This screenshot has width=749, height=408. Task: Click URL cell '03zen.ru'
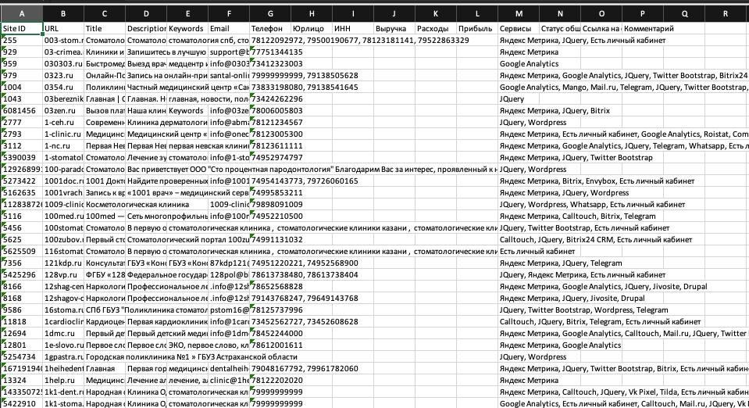coord(63,111)
